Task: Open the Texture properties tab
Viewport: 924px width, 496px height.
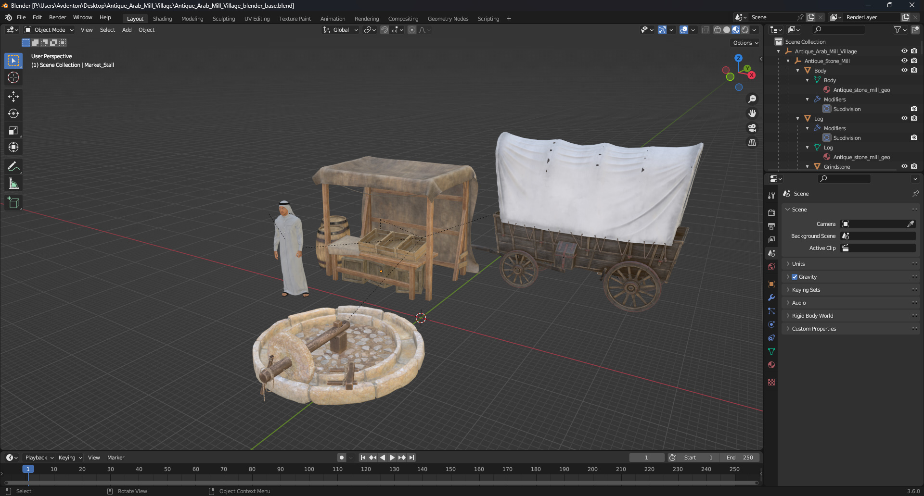Action: point(771,382)
